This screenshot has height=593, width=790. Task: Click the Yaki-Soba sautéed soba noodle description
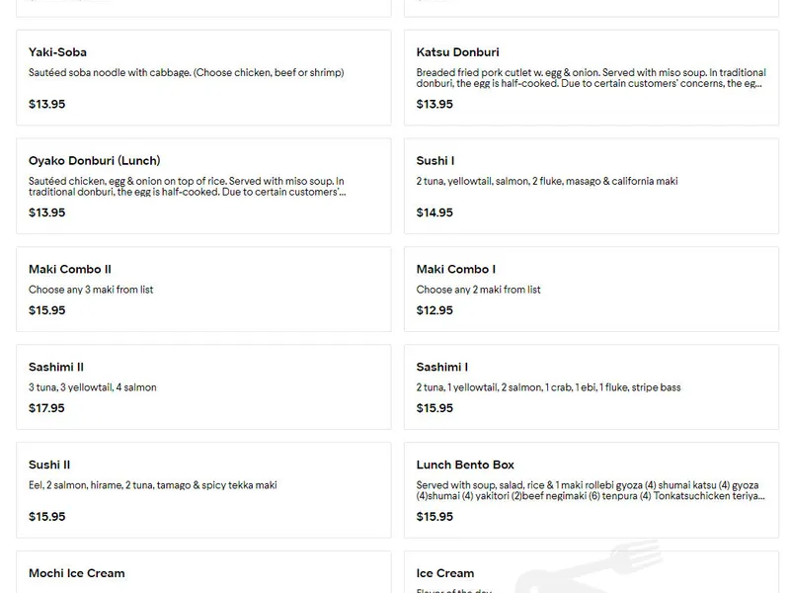coord(186,73)
